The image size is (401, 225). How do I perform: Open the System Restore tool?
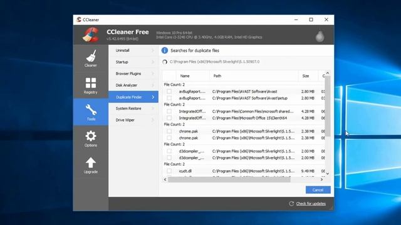coord(133,108)
